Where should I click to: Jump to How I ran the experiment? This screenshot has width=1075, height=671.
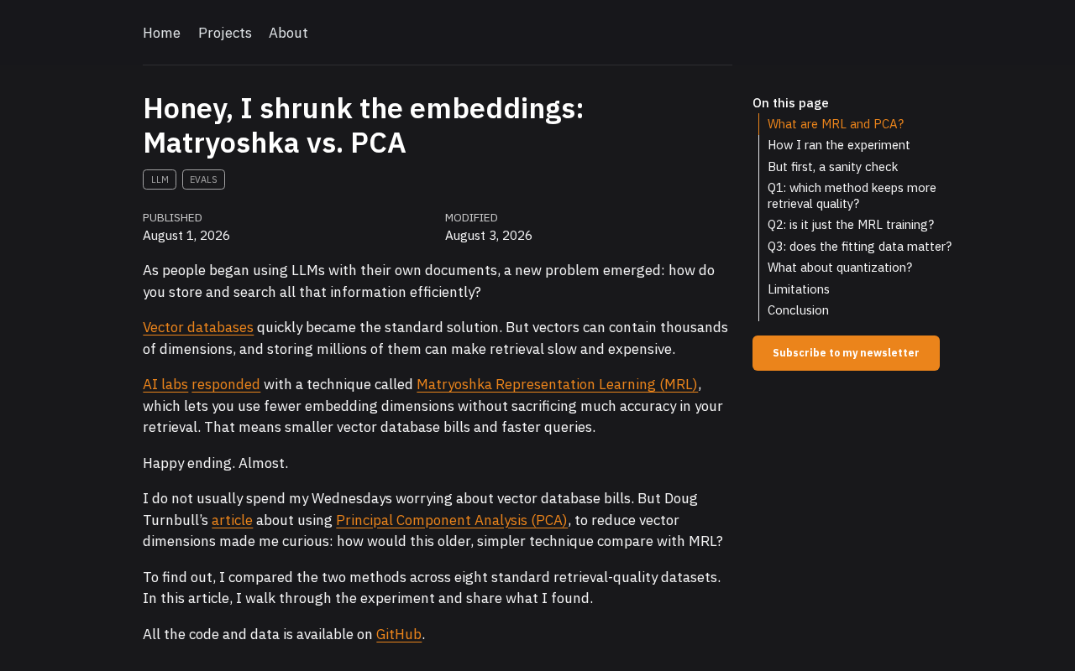[x=839, y=145]
